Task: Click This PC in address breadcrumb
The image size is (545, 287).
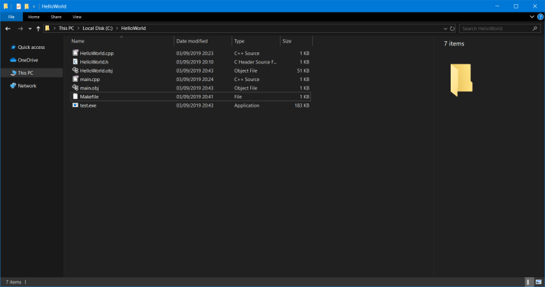Action: (66, 28)
